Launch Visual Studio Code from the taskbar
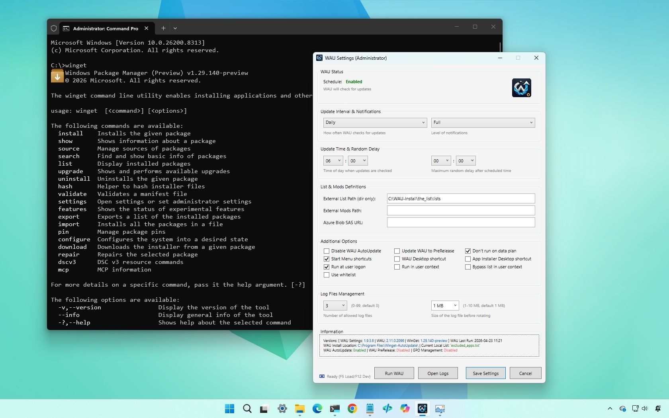Viewport: 669px width, 418px height. pos(387,409)
